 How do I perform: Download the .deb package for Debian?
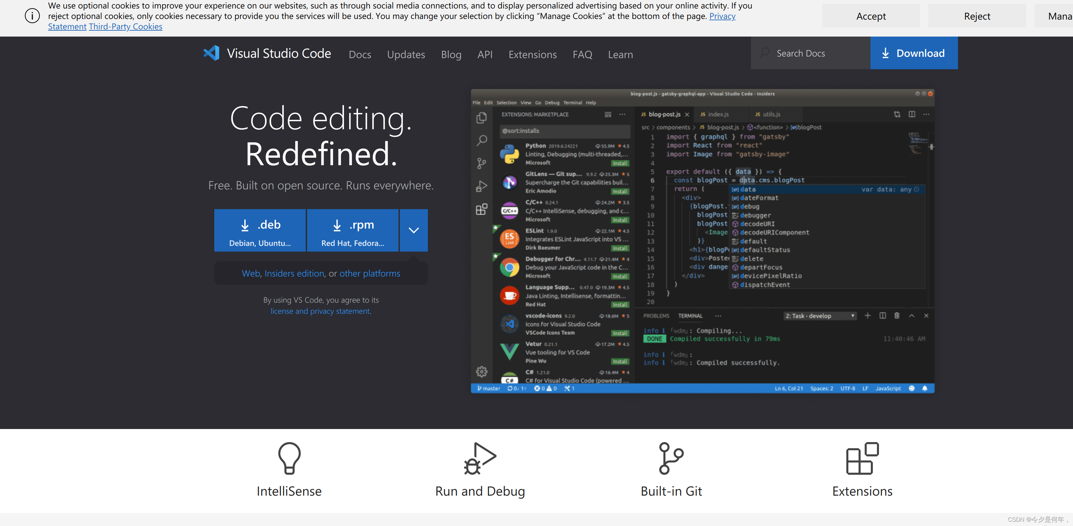pyautogui.click(x=260, y=230)
